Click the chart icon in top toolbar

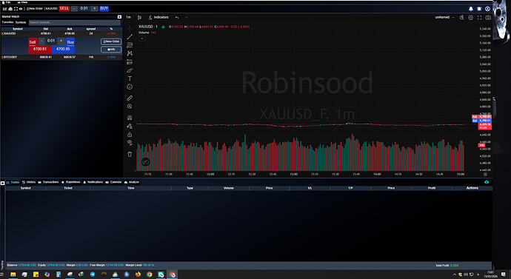coord(5,8)
